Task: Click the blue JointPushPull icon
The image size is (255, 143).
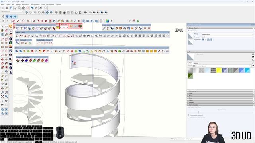Action: pyautogui.click(x=26, y=60)
